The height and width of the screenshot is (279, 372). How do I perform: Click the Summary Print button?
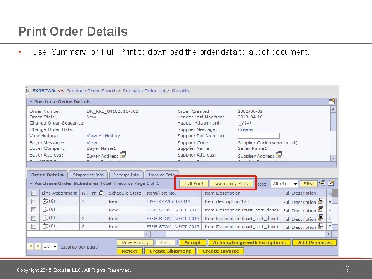coord(231,183)
